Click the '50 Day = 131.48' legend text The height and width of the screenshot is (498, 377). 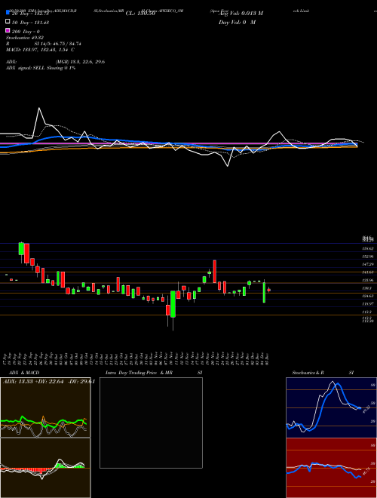coord(30,22)
